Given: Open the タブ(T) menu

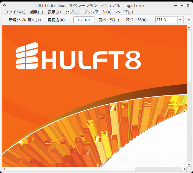Looking at the screenshot, I should click(72, 12).
